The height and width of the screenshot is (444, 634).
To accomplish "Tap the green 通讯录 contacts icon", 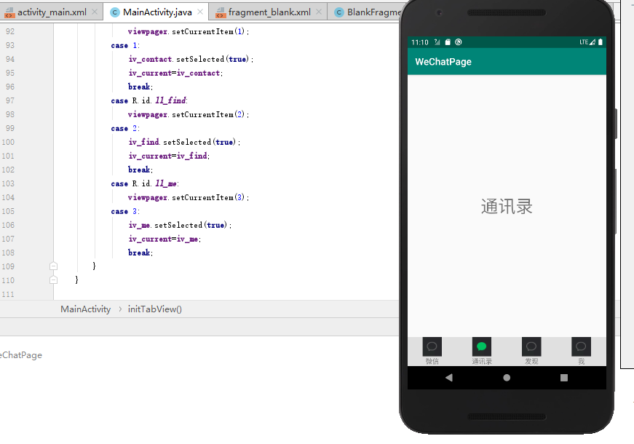I will click(x=482, y=347).
